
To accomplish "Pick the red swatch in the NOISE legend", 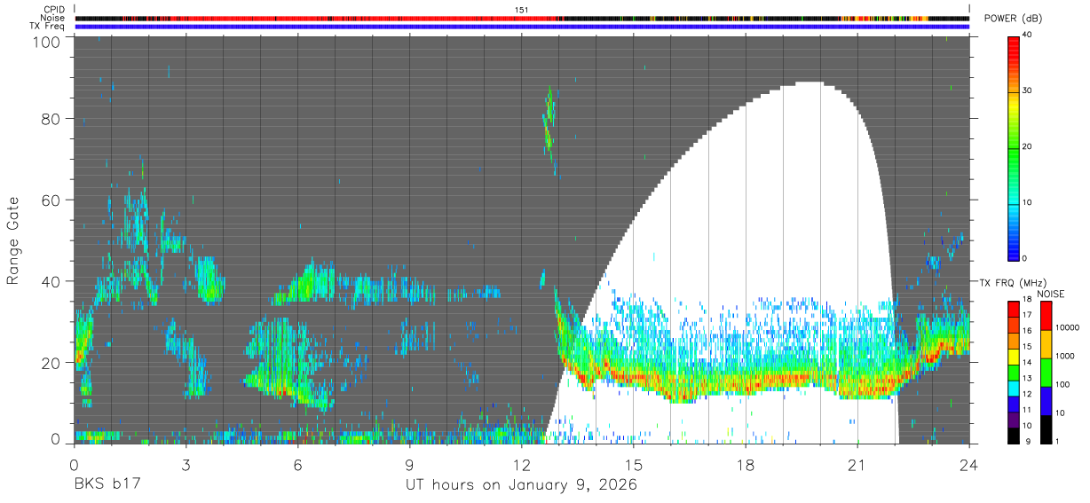I will [1046, 316].
